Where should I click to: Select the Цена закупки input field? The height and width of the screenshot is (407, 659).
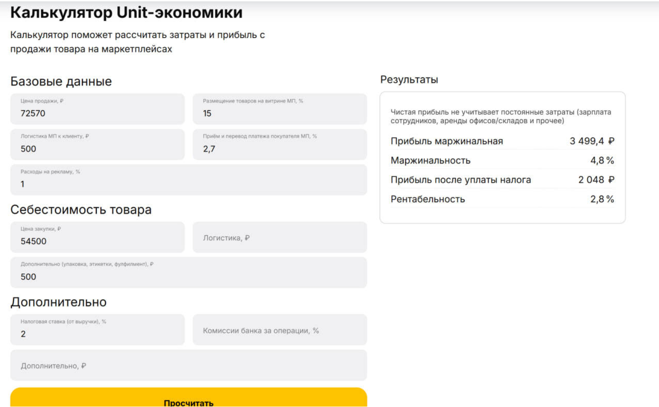(97, 237)
